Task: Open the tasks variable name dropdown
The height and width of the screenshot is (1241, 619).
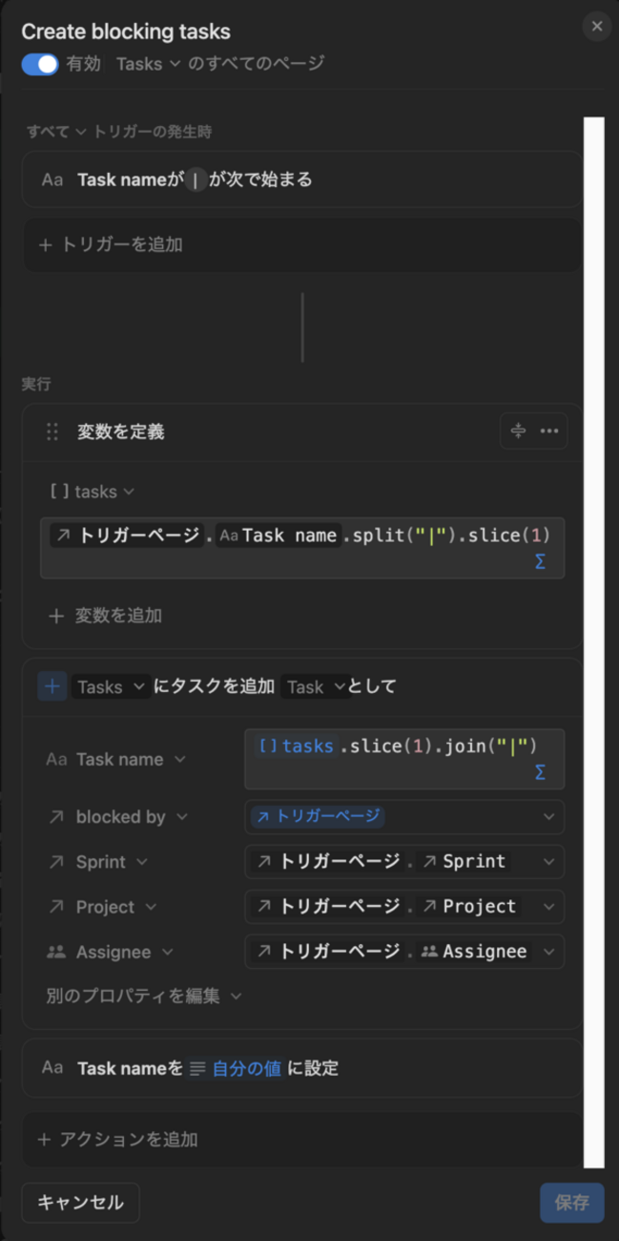Action: coord(92,492)
